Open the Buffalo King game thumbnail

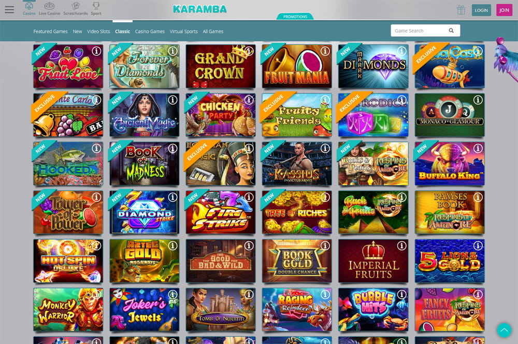point(450,164)
